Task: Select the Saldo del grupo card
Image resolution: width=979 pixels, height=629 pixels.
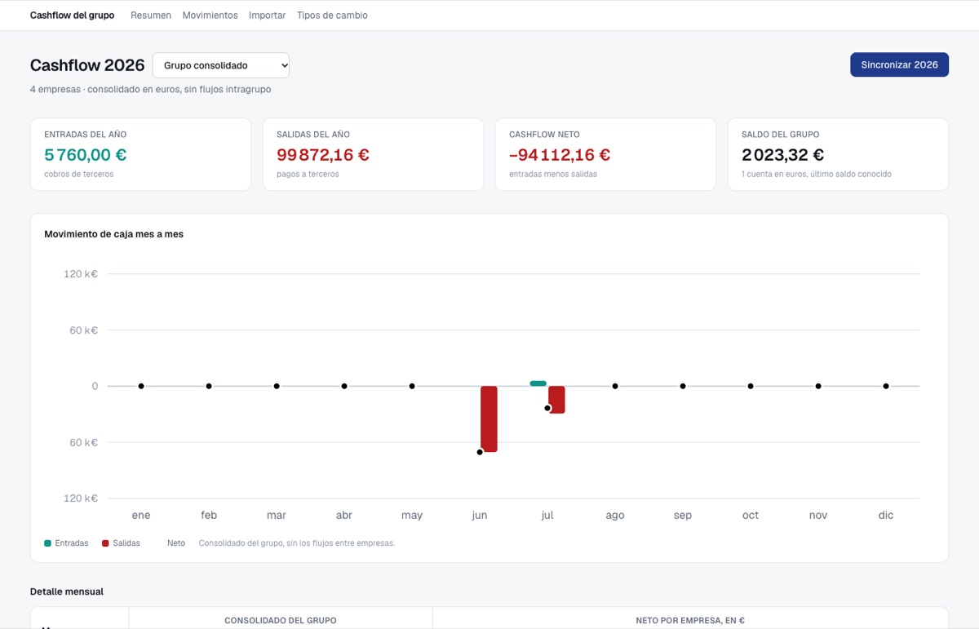Action: click(x=838, y=154)
